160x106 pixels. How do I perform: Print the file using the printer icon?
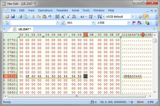coord(20,16)
